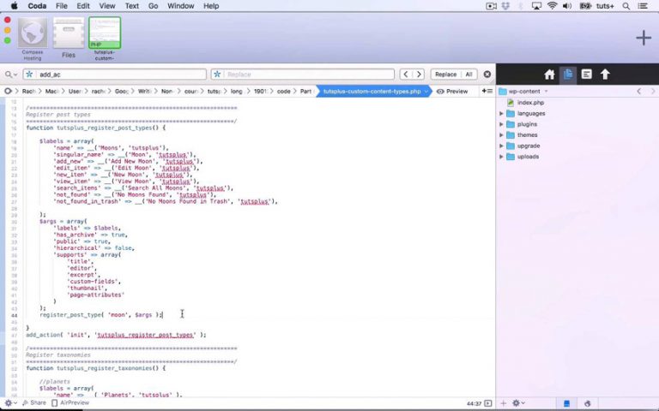Open the Help menu

211,6
